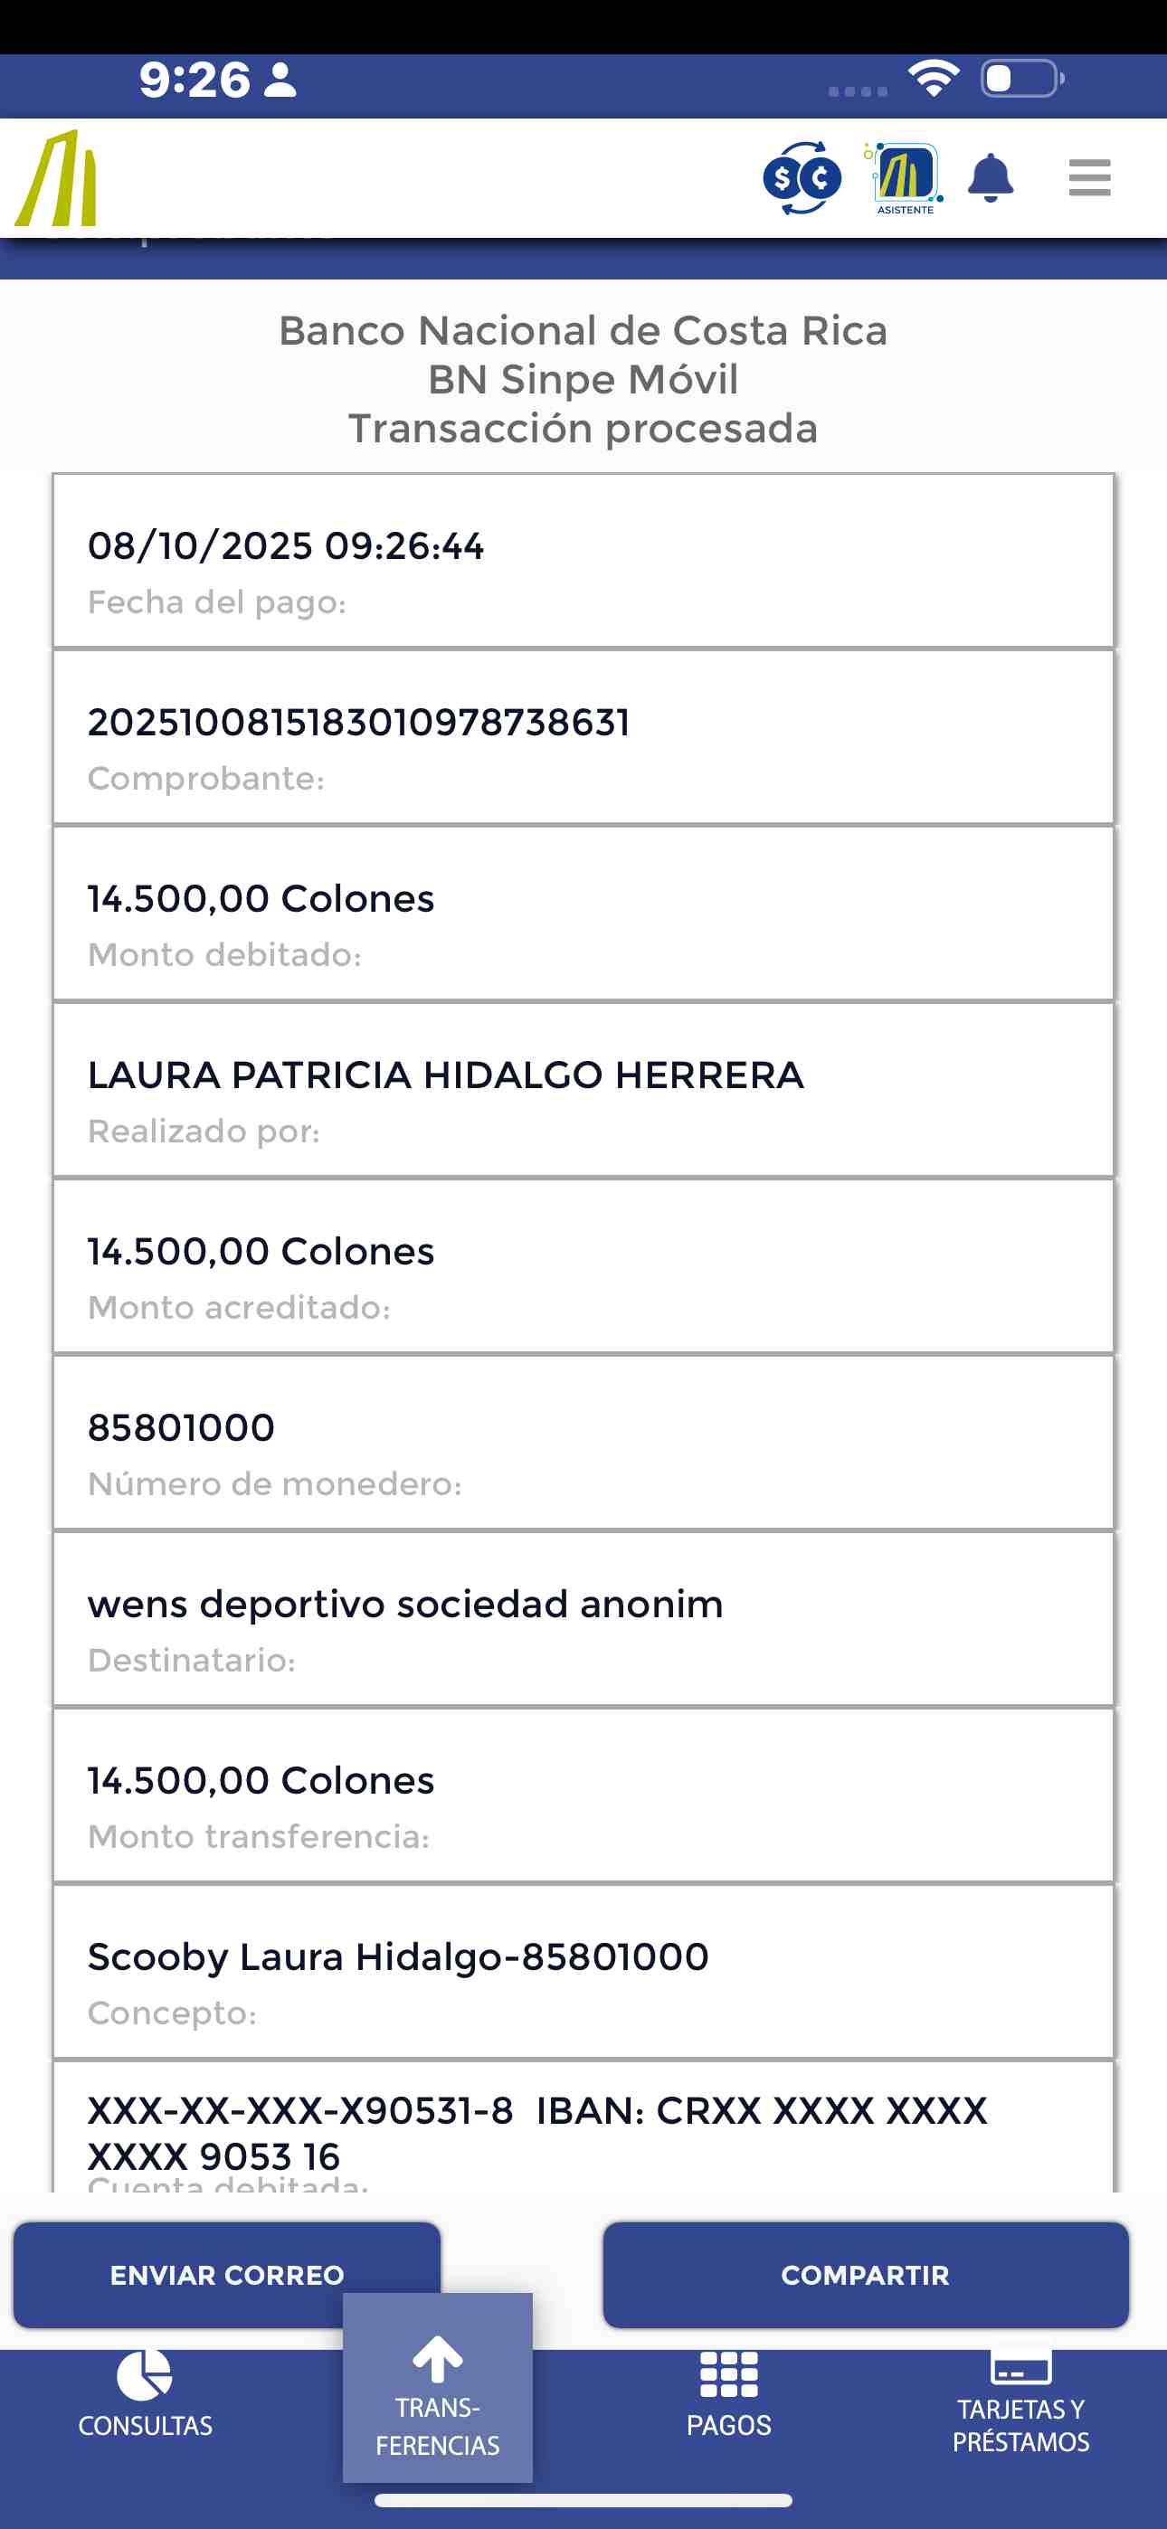Viewport: 1167px width, 2529px height.
Task: Tap the Transferencias arrow icon
Action: 437,2360
